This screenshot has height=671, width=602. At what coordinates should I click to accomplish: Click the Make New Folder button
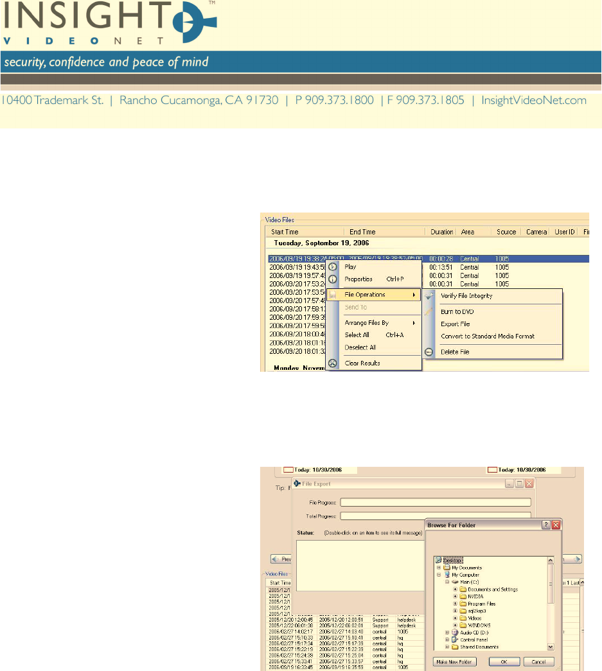click(x=454, y=661)
